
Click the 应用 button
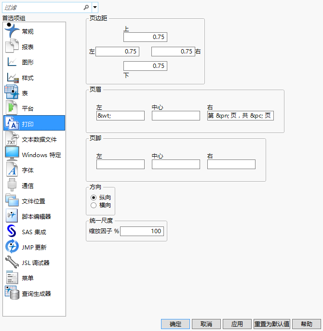click(237, 324)
